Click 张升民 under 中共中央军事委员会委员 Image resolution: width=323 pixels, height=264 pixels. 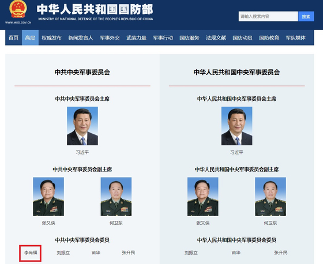tap(128, 252)
